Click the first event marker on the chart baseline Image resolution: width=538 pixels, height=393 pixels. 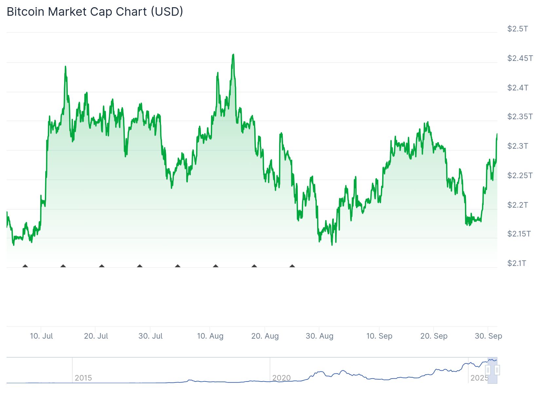coord(25,266)
